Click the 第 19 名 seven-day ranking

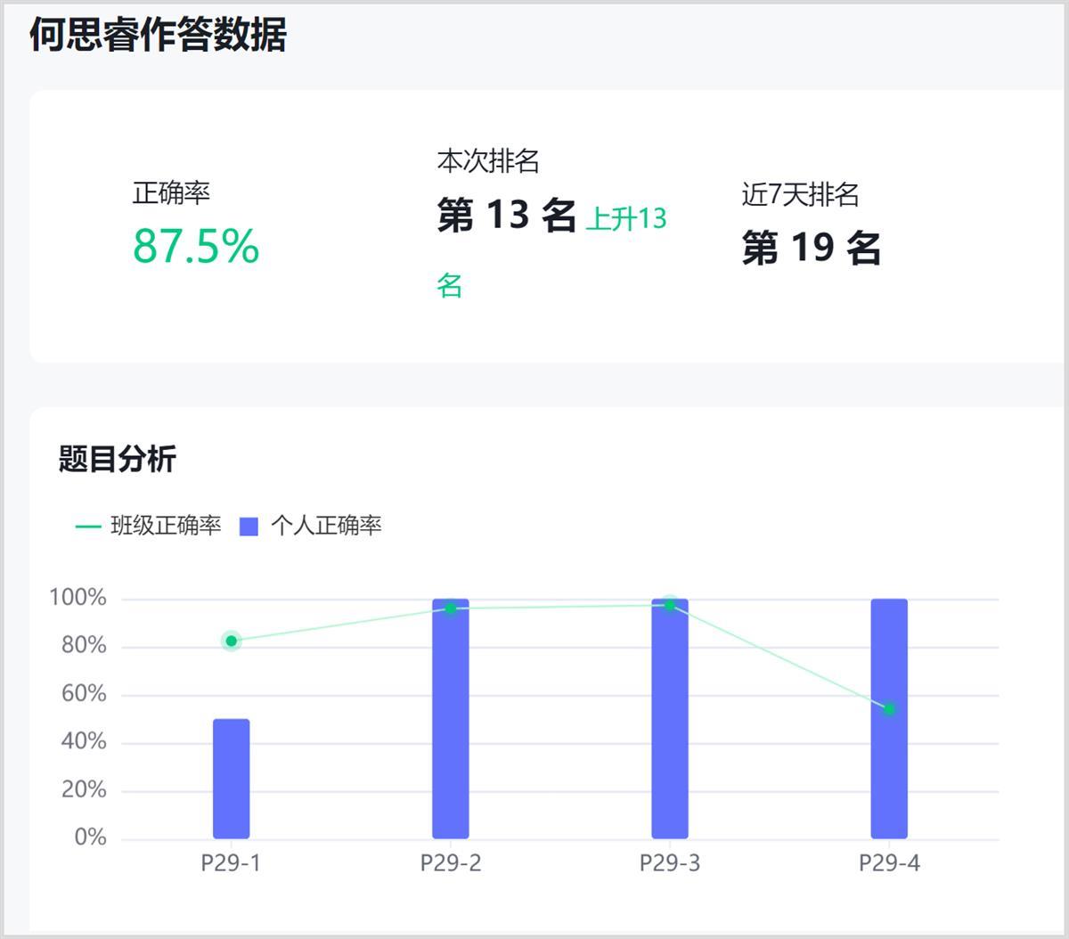click(812, 247)
